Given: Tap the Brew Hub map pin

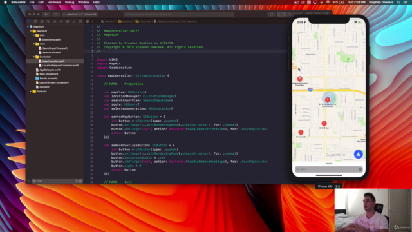Looking at the screenshot, I should tap(301, 132).
